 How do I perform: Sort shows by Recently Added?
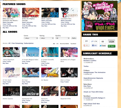click(x=64, y=44)
